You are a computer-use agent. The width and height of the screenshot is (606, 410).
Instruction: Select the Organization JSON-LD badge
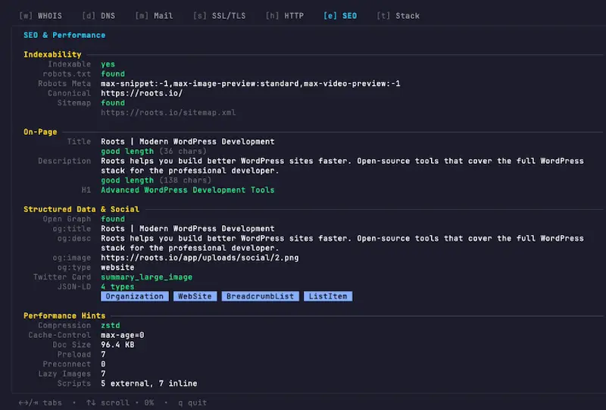pyautogui.click(x=135, y=296)
